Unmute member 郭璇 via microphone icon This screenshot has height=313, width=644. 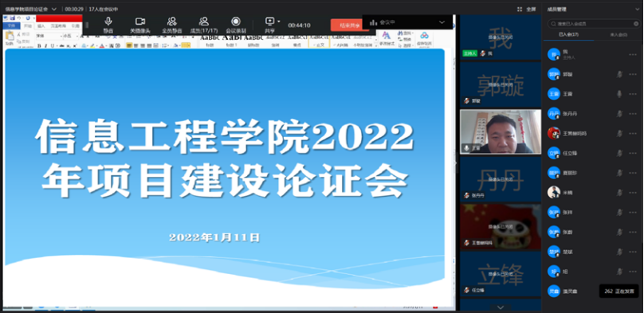click(x=619, y=74)
